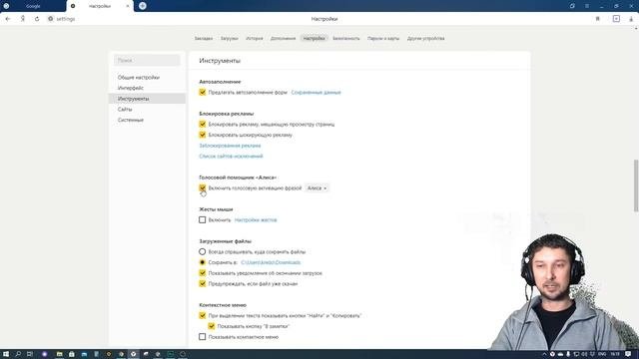Open the Downloads folder path link
The image size is (639, 359).
tap(271, 262)
